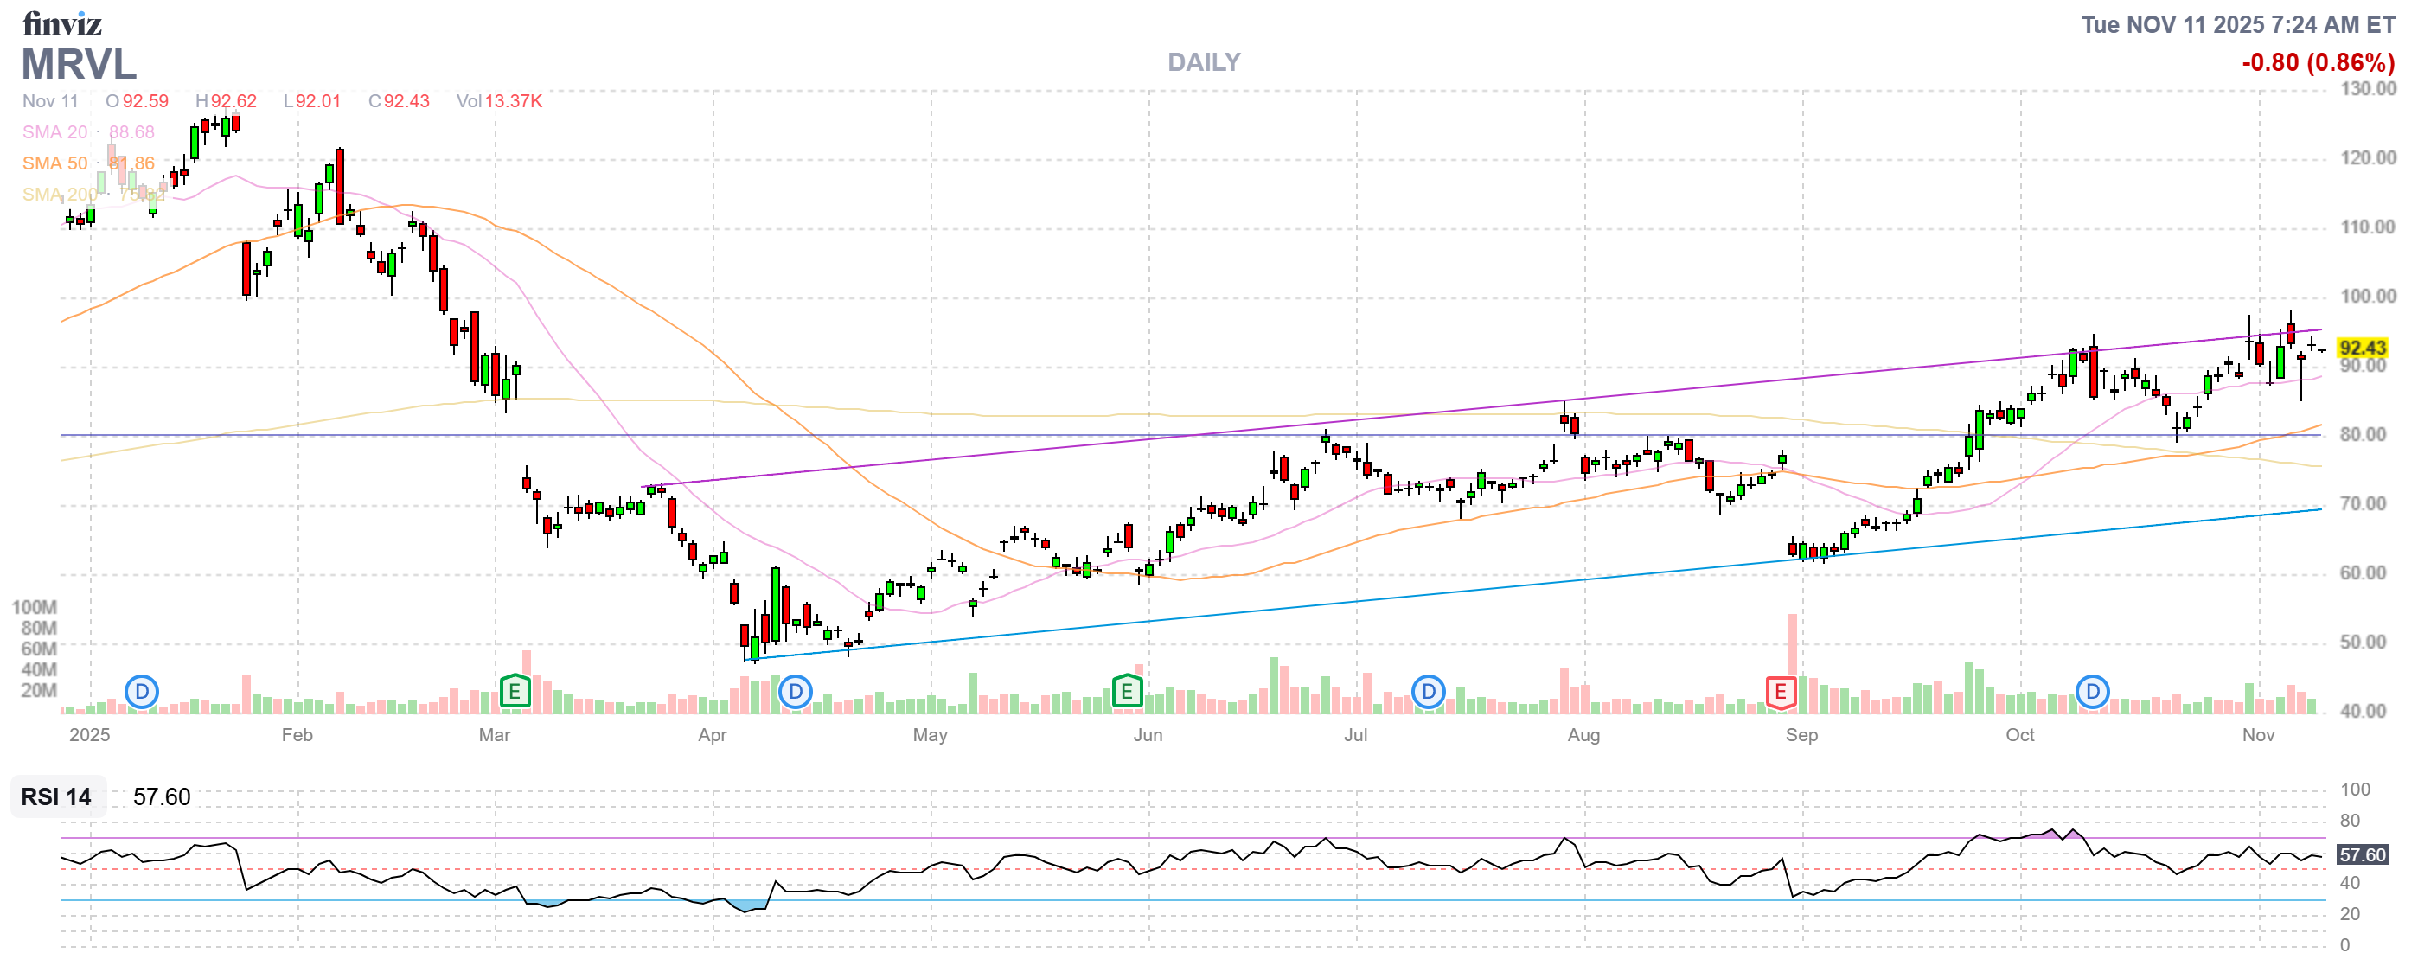Open the green earnings E marker in March

(515, 692)
